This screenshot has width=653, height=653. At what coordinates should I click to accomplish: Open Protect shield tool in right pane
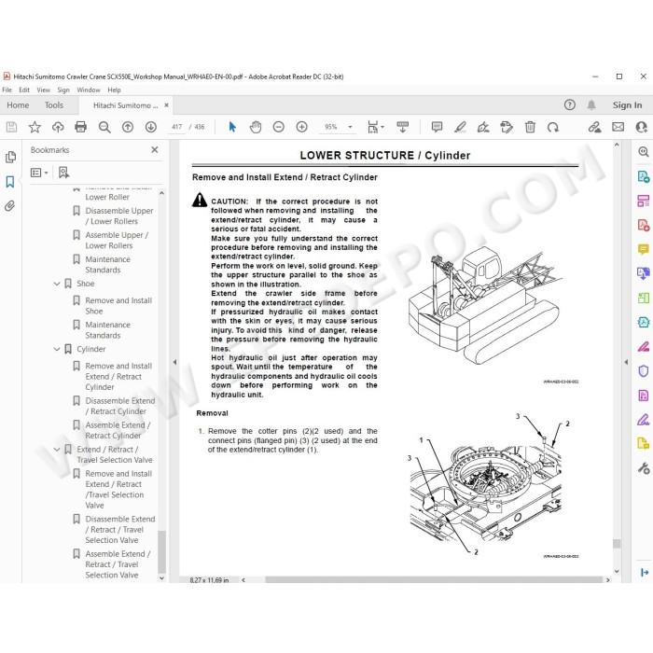(644, 370)
